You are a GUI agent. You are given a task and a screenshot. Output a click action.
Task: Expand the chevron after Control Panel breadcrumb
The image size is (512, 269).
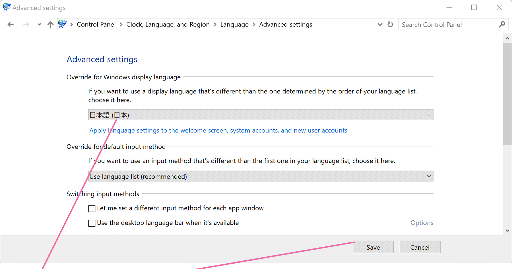[121, 25]
